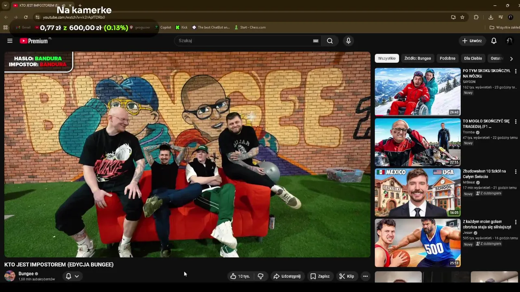Open the YouTube hamburger guide menu
520x292 pixels.
click(10, 41)
